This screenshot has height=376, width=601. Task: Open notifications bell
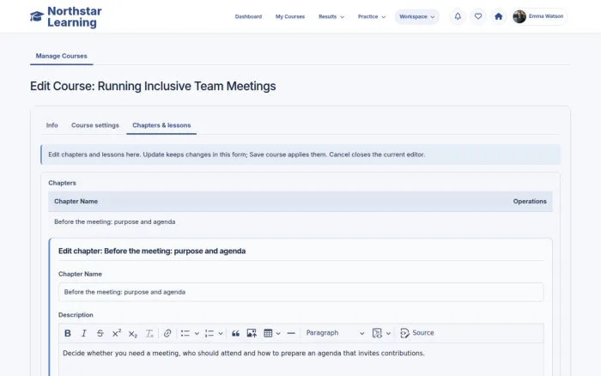coord(458,16)
